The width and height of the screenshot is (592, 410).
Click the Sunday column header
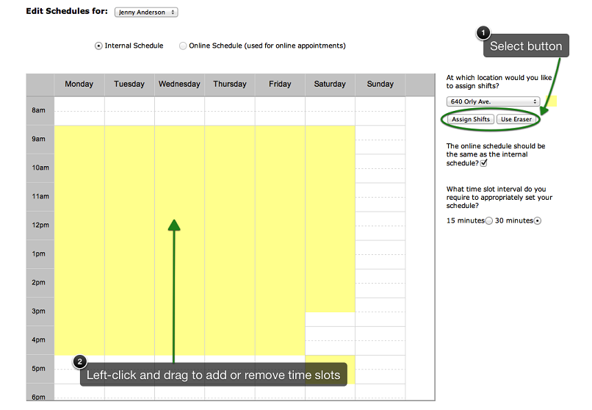[380, 84]
